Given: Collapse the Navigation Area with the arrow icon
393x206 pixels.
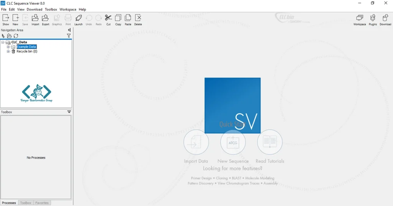Looking at the screenshot, I should coord(69,30).
